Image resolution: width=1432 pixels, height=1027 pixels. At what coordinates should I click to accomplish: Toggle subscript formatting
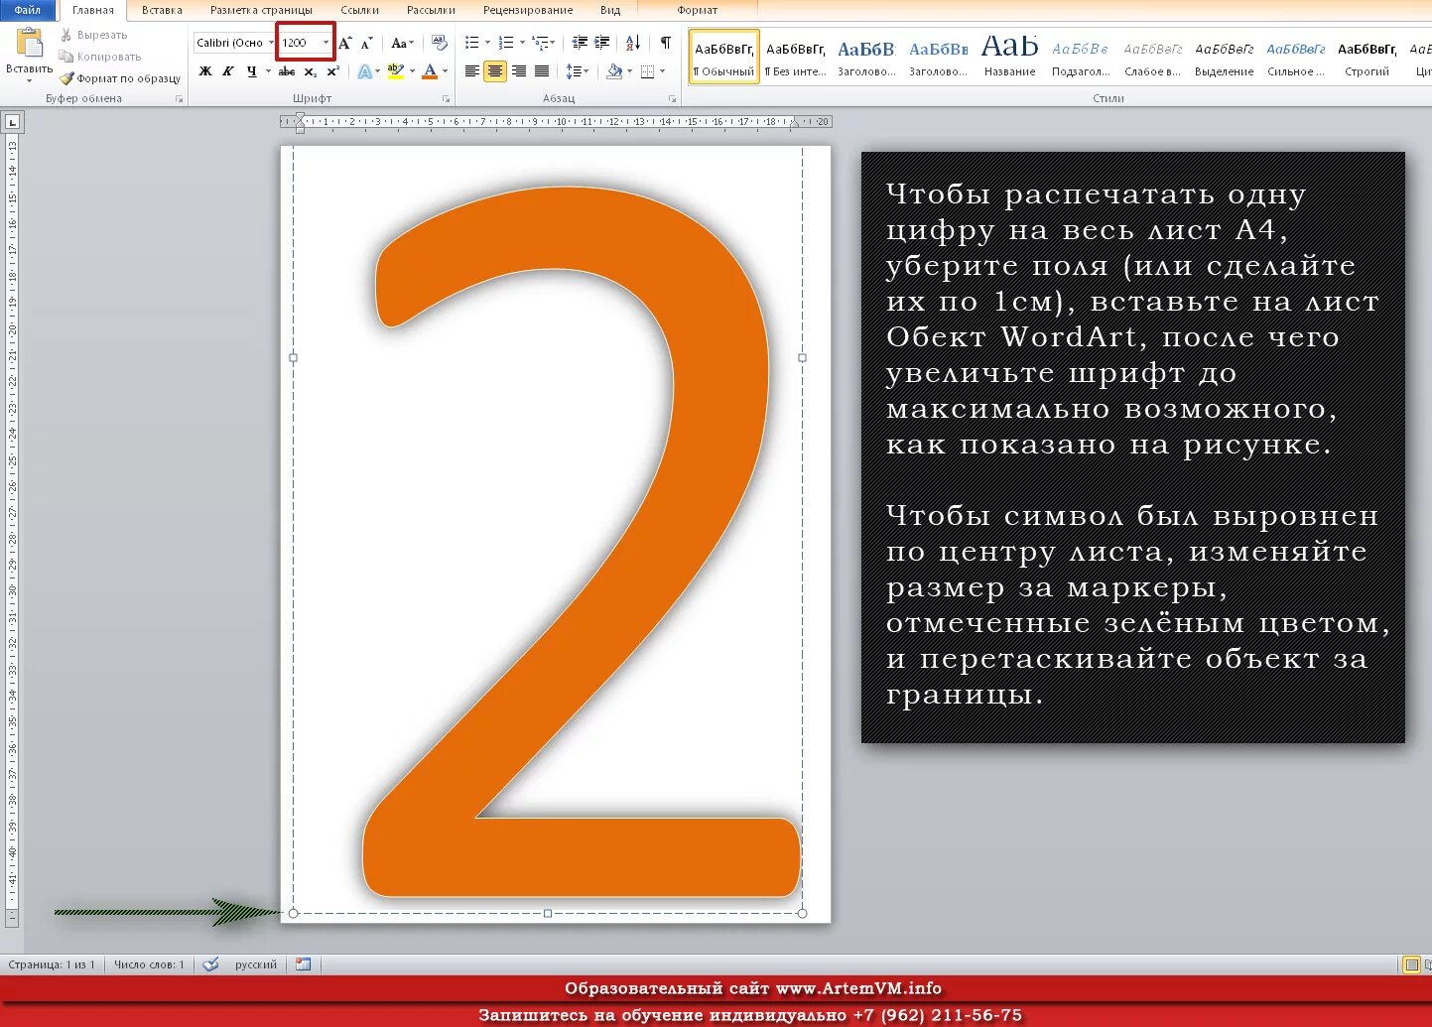coord(310,71)
